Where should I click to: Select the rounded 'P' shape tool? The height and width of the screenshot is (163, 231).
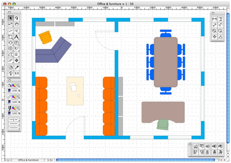pos(16,43)
